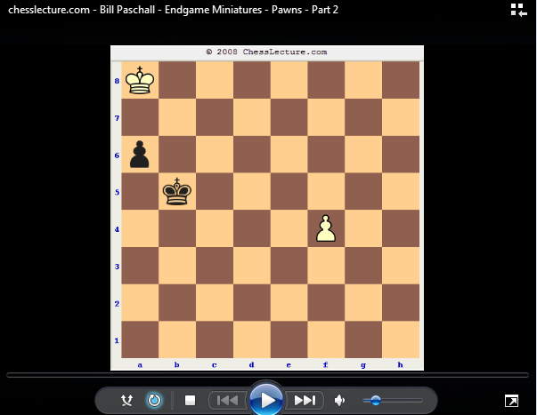Stop the video playback
The height and width of the screenshot is (415, 537).
point(190,400)
